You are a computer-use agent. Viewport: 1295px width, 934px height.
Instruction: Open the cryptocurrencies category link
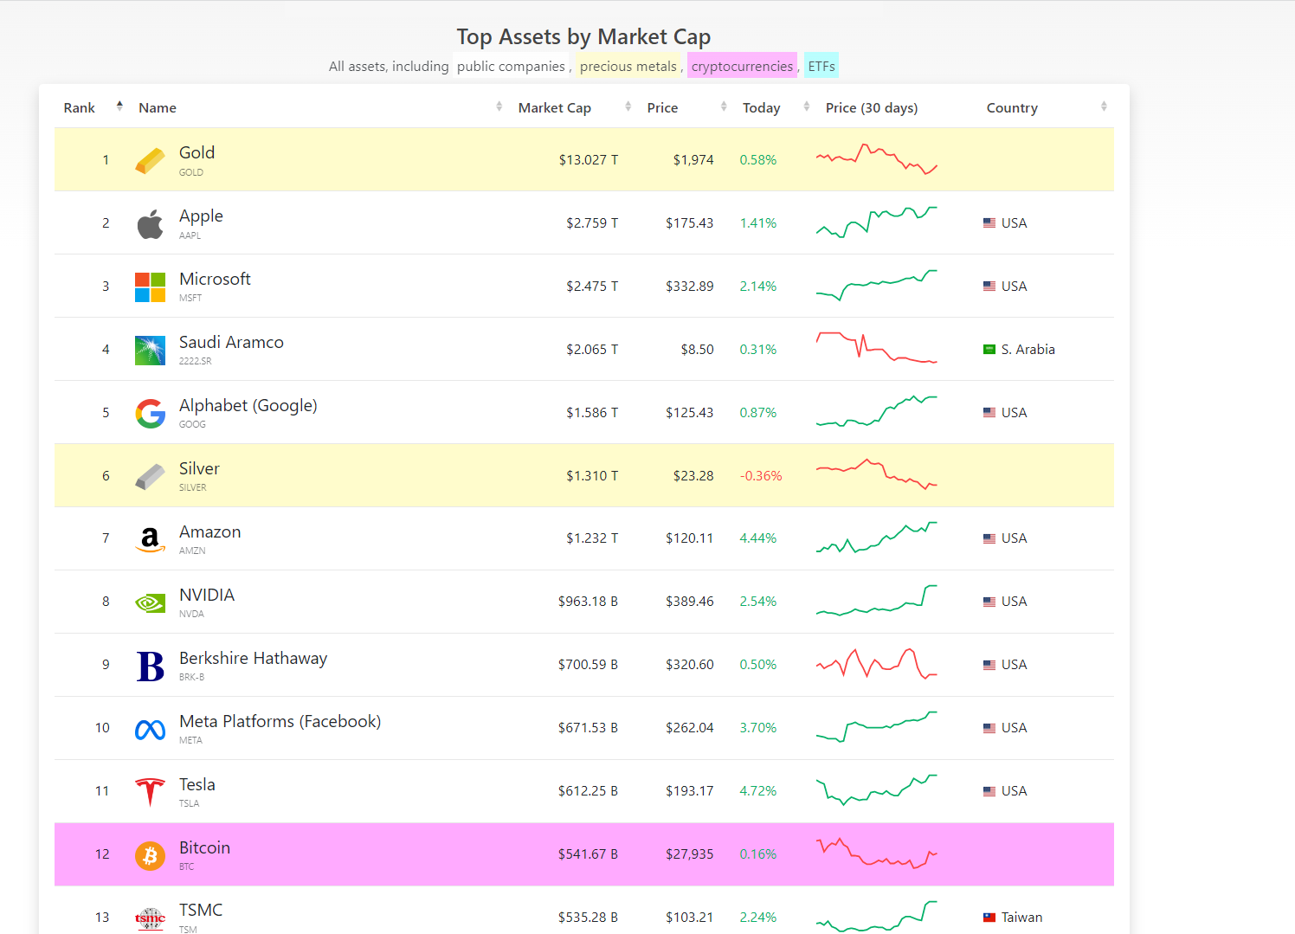point(742,66)
